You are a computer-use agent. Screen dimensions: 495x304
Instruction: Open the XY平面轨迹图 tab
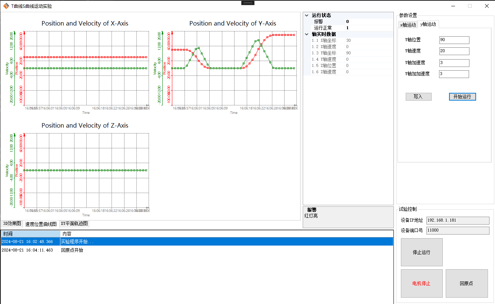(74, 224)
